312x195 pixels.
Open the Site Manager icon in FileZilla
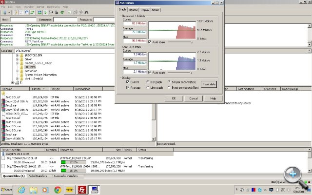click(4, 12)
